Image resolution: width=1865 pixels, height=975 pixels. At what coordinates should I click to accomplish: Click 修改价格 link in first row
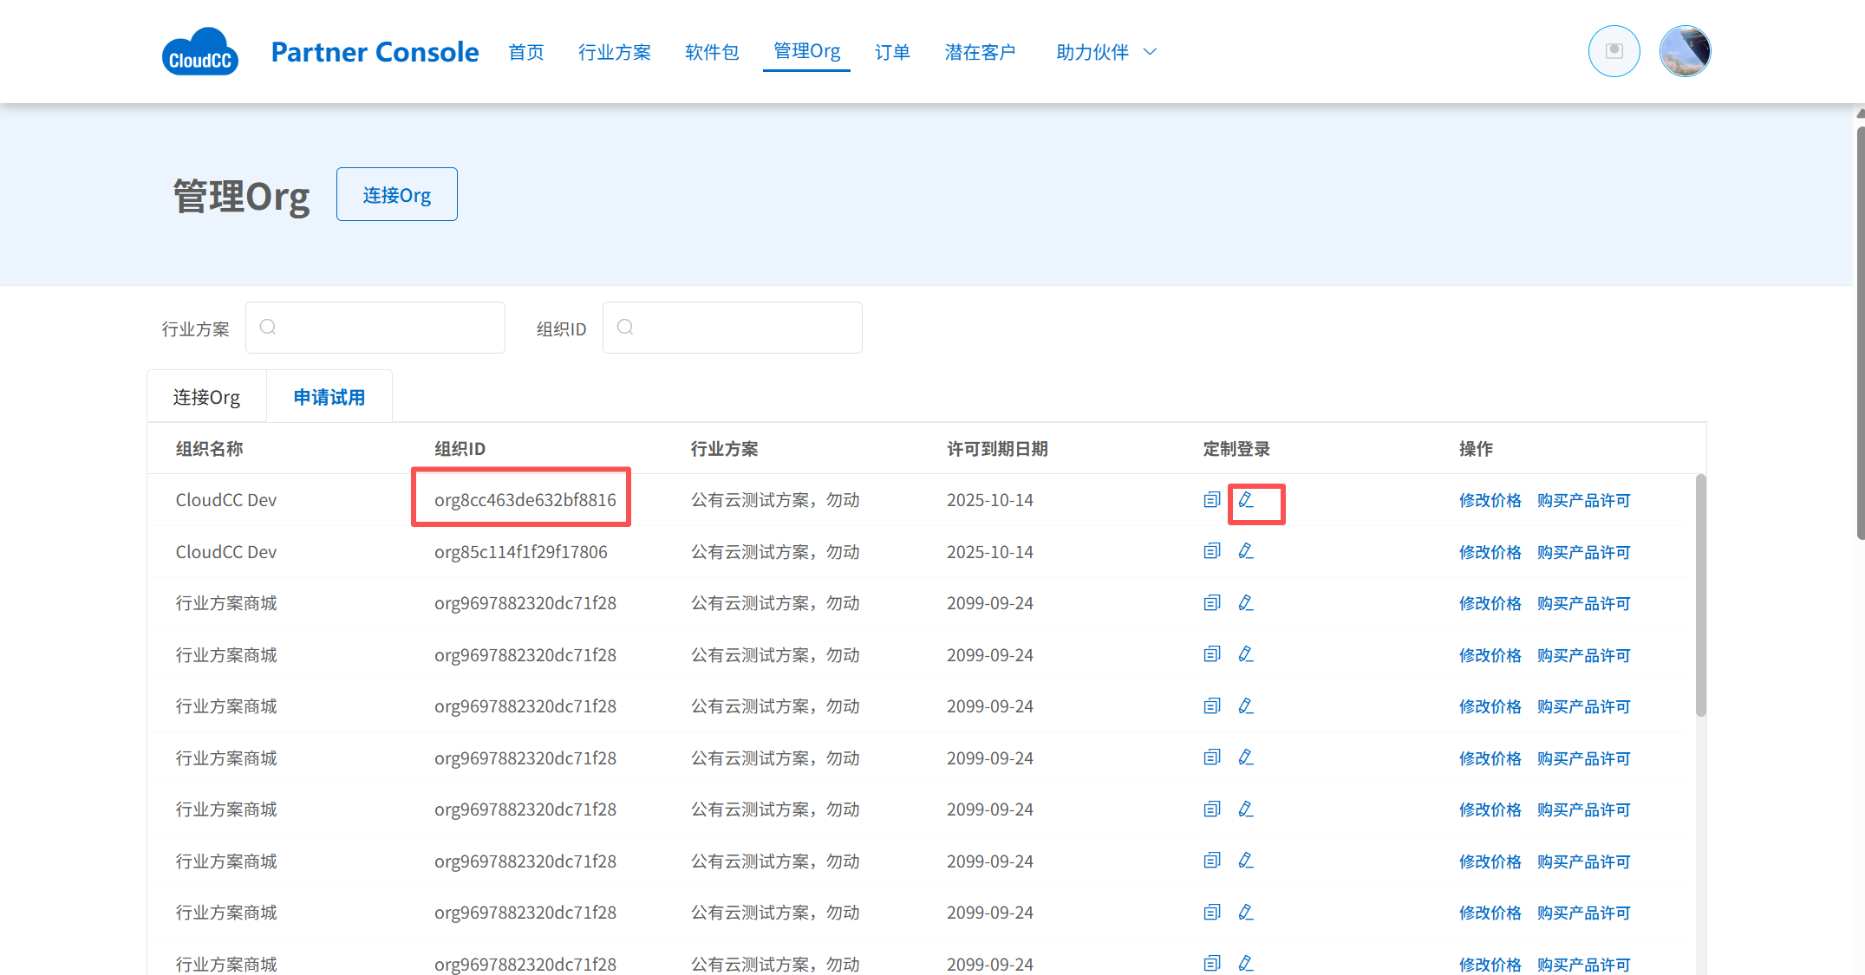(x=1490, y=500)
